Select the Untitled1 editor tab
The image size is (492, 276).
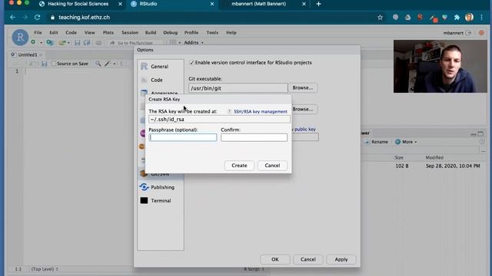28,54
